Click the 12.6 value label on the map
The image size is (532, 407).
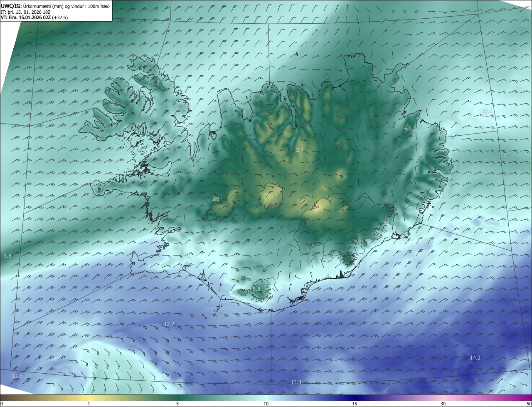[x=17, y=376]
